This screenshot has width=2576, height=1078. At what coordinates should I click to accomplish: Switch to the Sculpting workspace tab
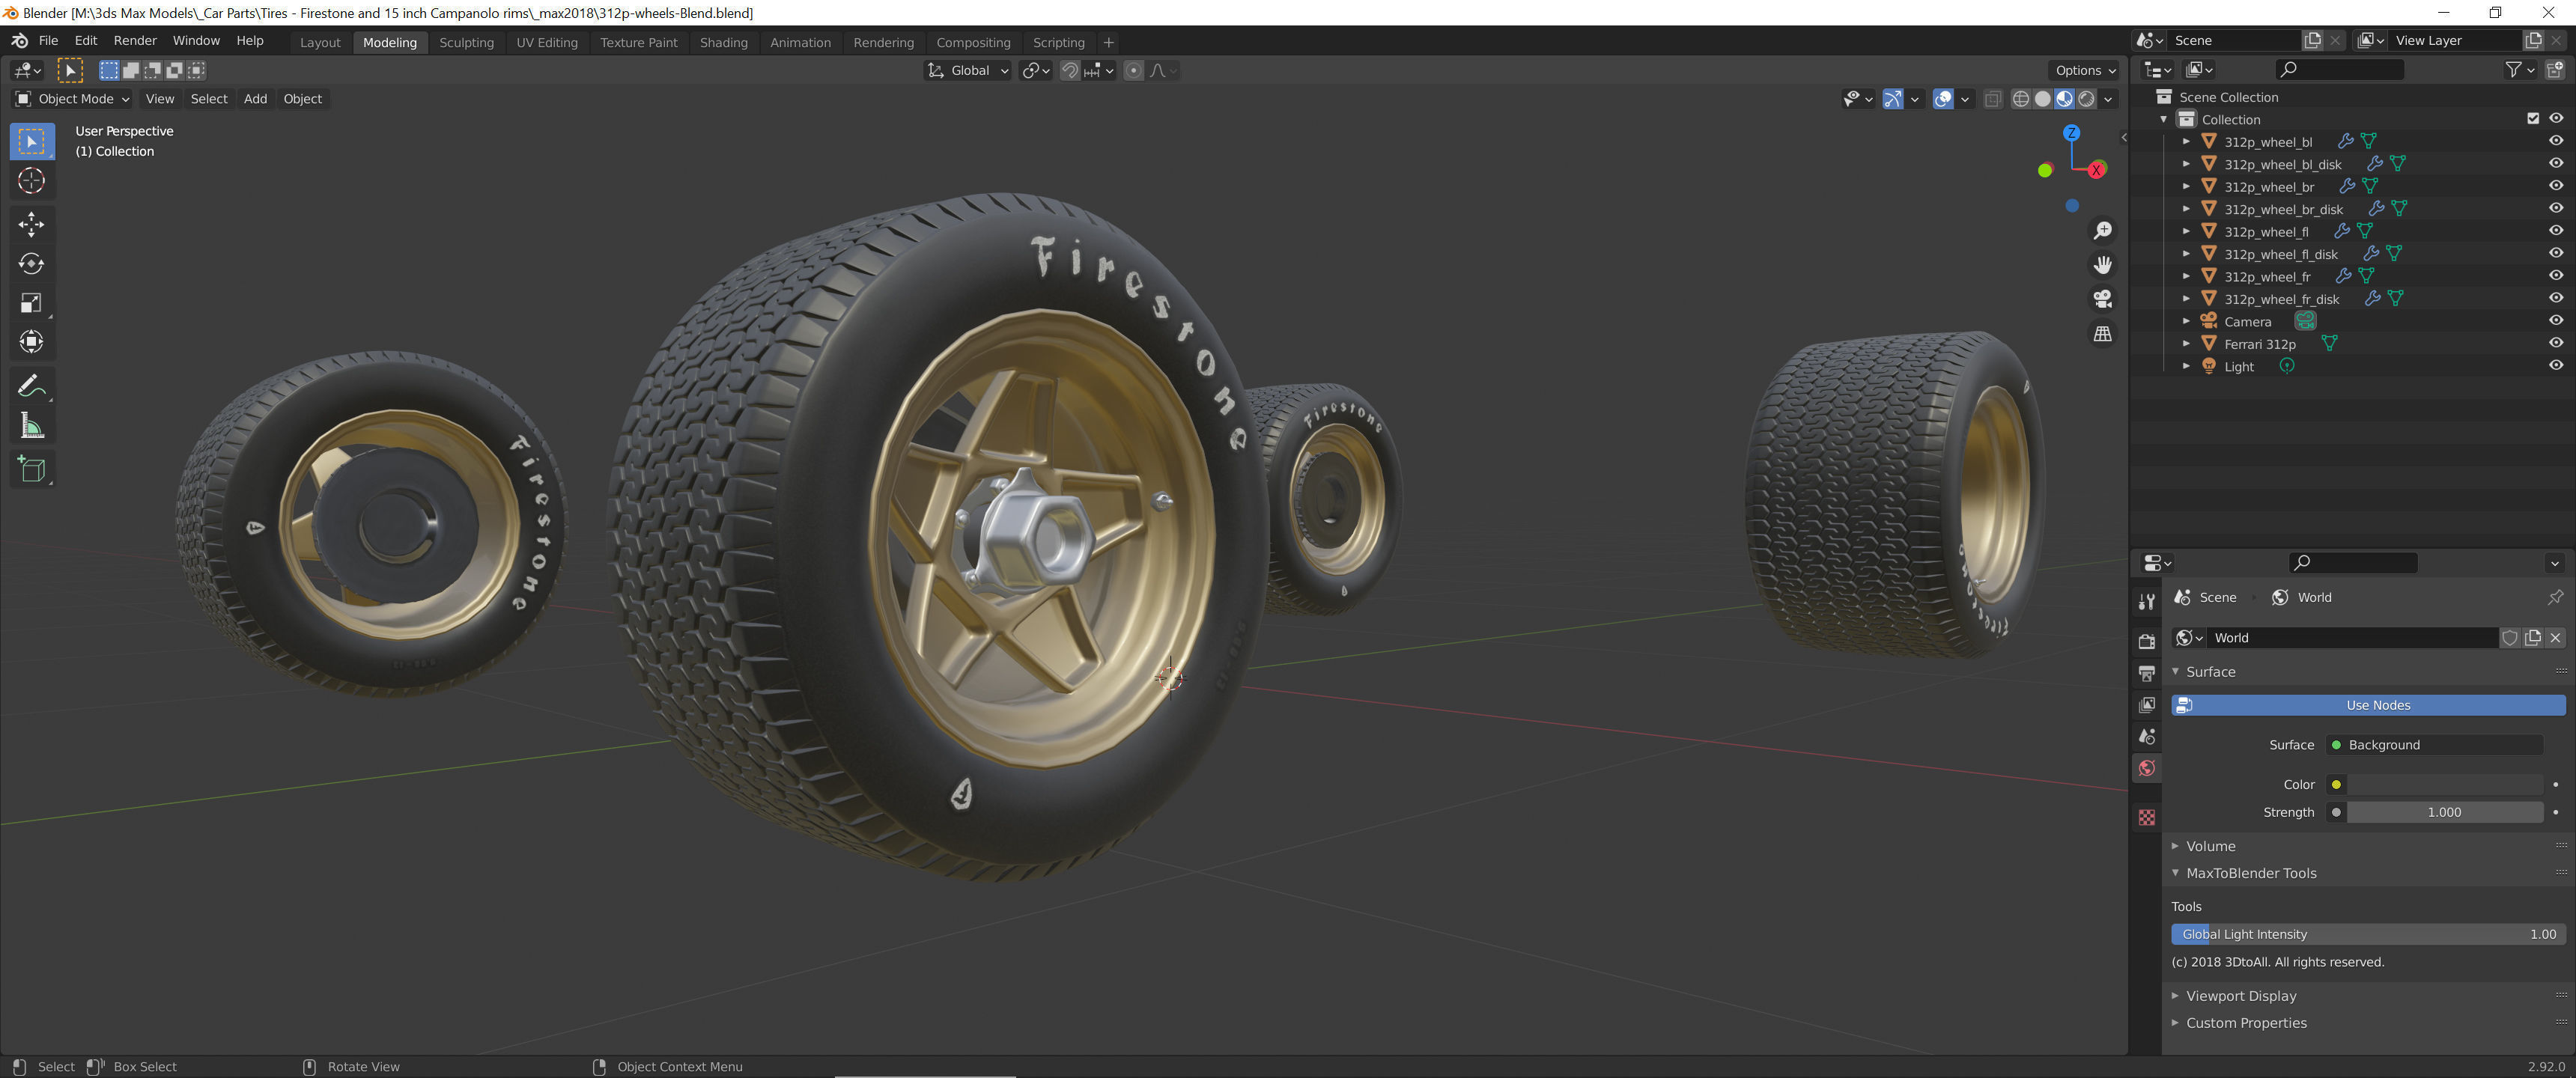[466, 42]
